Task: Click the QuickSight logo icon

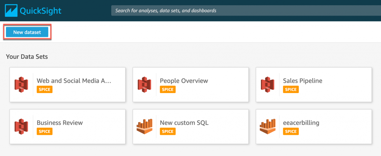Action: [12, 10]
